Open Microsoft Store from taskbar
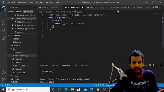The width and height of the screenshot is (164, 92). (79, 89)
